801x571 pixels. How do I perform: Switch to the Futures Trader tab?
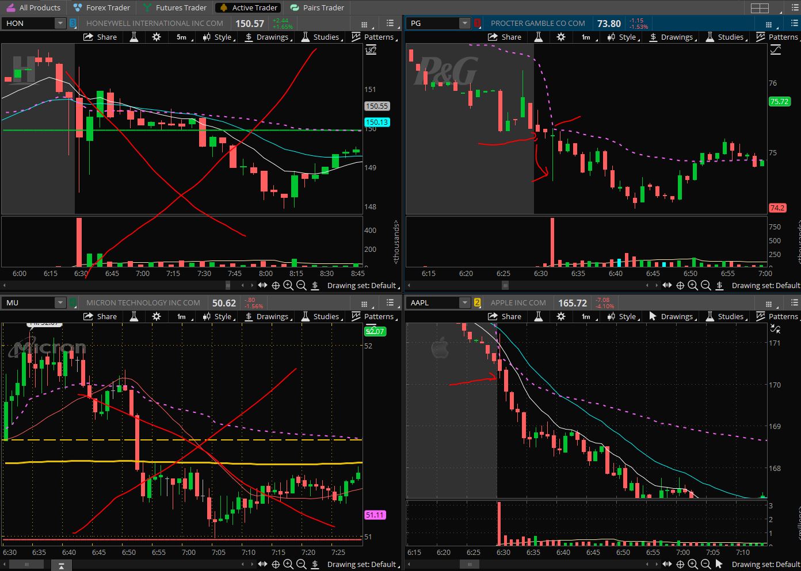(x=175, y=7)
